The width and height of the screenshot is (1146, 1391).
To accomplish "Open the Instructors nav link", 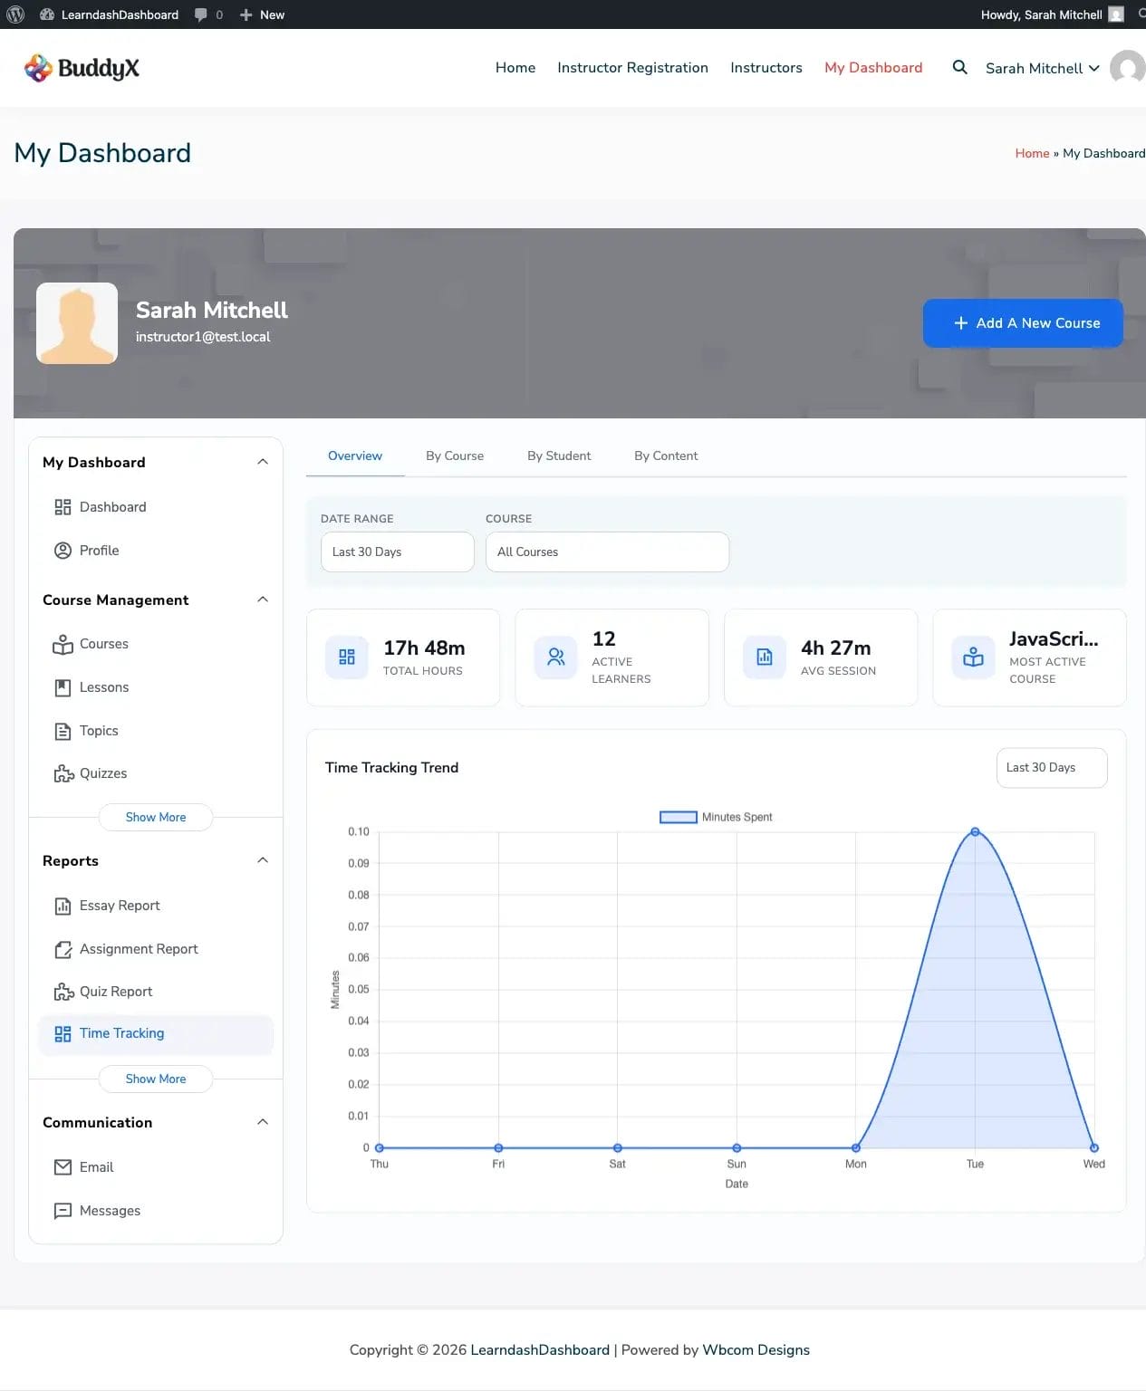I will tap(766, 68).
